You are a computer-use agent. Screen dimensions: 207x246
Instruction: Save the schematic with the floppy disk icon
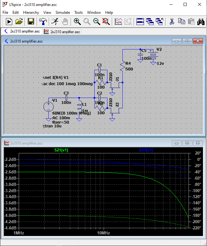(x=31, y=21)
